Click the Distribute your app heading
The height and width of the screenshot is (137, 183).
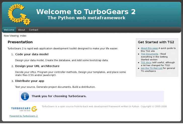point(30,81)
